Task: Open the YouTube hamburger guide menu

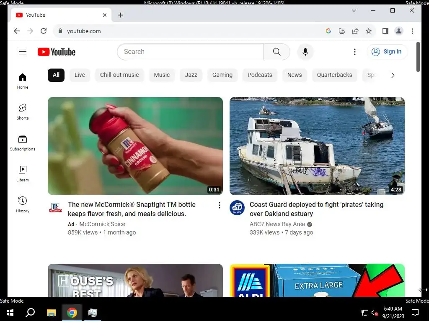Action: click(23, 51)
